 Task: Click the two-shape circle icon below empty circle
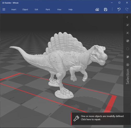point(128,57)
